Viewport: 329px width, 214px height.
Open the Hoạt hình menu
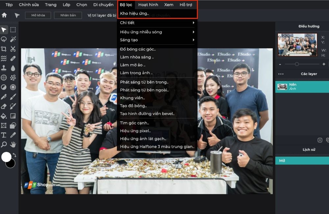(x=148, y=5)
